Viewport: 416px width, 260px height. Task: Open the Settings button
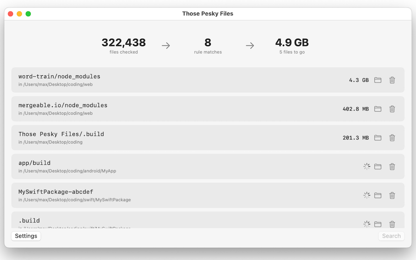click(26, 236)
